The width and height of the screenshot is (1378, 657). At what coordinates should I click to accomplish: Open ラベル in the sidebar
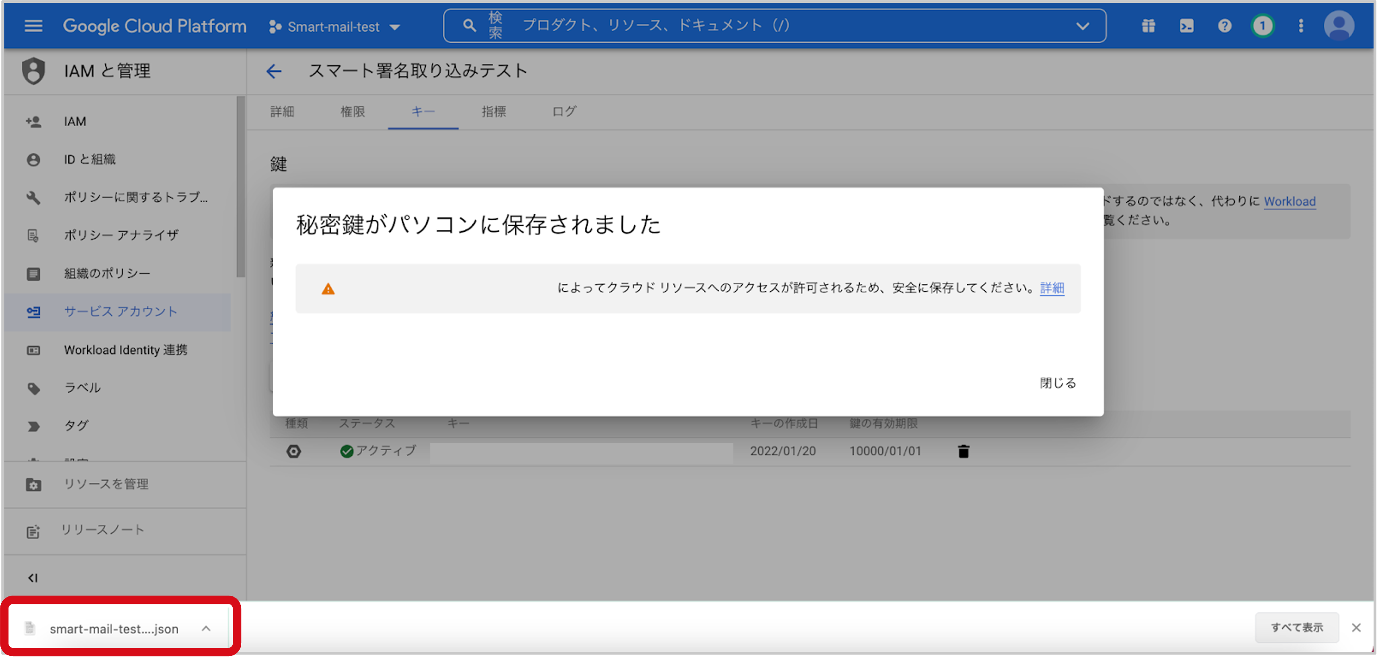[118, 388]
